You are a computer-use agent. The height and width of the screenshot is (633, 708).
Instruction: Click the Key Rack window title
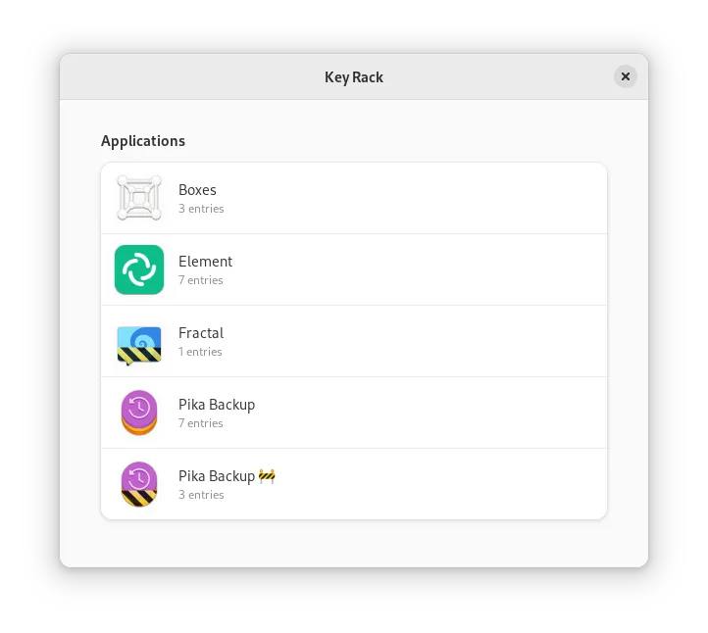(354, 76)
